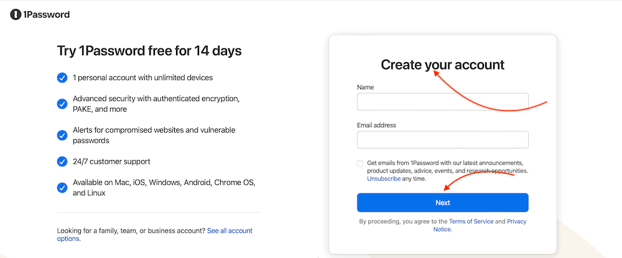Click the checkmark beside compromised websites alerts

click(62, 135)
